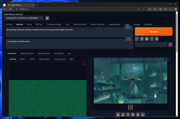Switch to the Sketch mode tab
180x119 pixels.
[x=22, y=59]
